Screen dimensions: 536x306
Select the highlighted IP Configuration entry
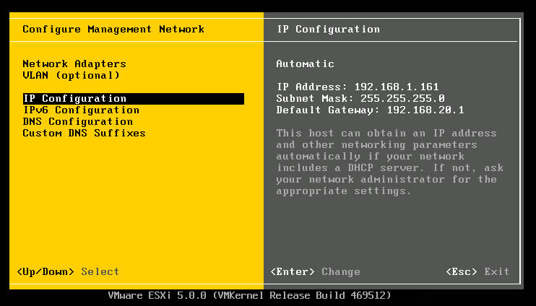pos(134,99)
